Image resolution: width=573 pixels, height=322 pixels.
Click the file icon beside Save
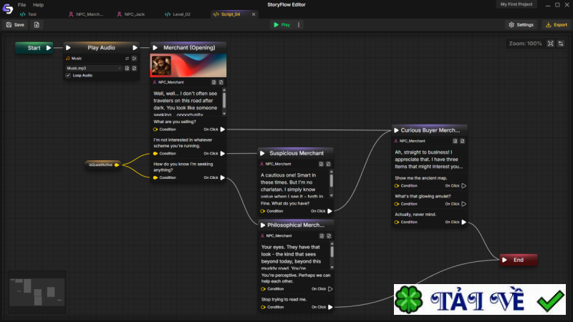(37, 24)
